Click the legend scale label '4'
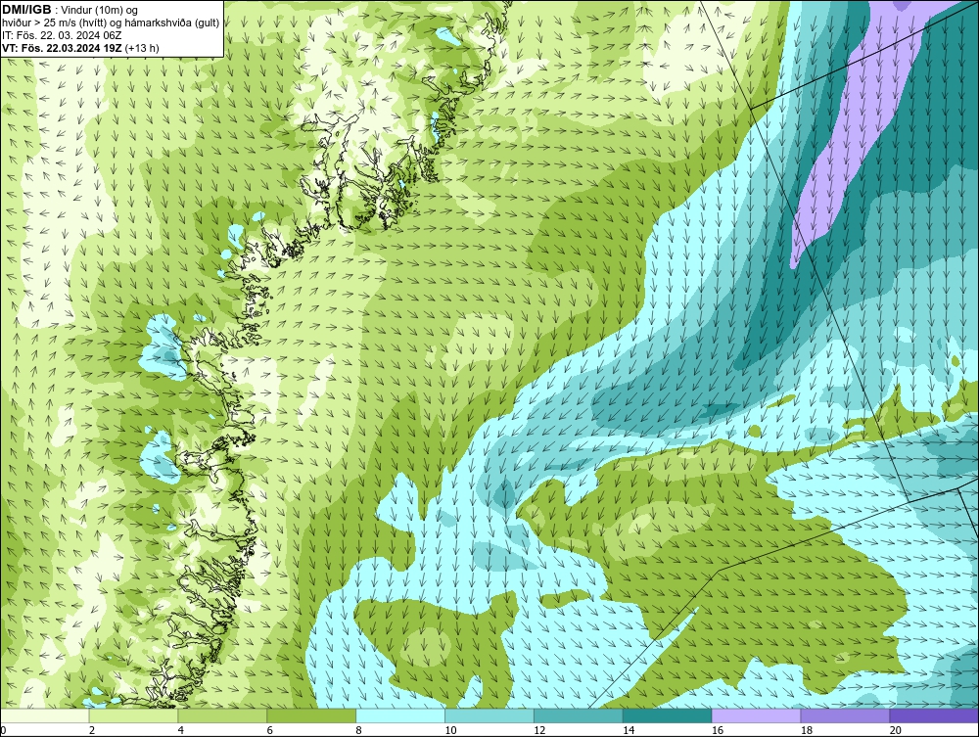The height and width of the screenshot is (737, 979). coord(180,730)
